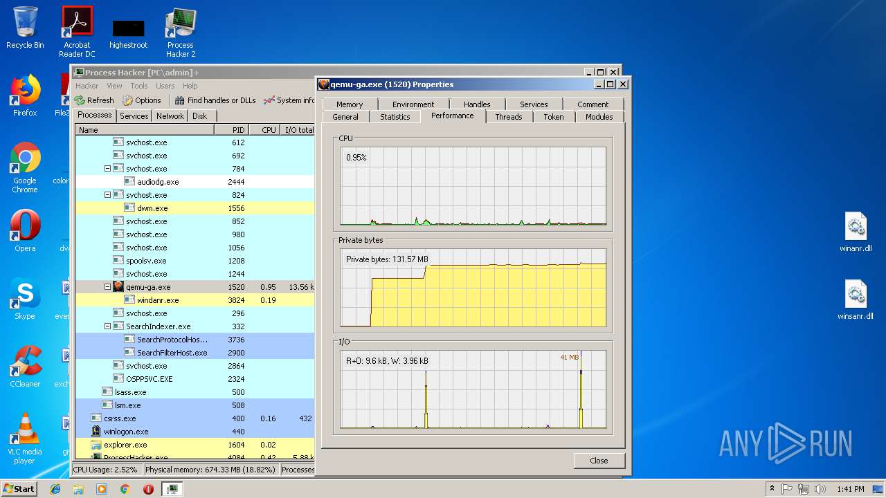Select the dwm.exe process row icon
Image resolution: width=886 pixels, height=498 pixels.
129,208
